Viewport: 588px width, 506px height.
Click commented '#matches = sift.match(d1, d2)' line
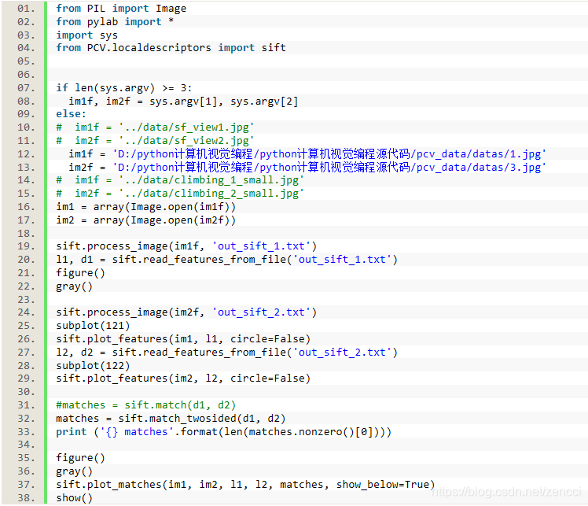(146, 405)
